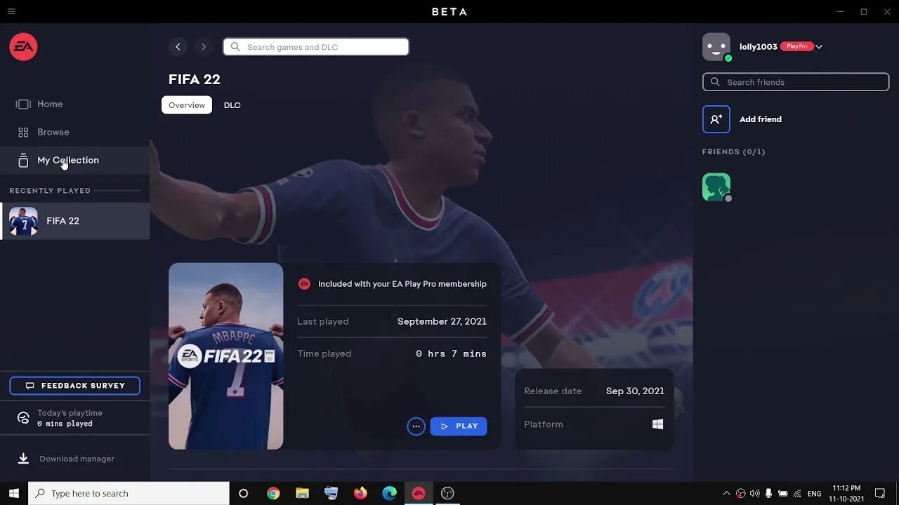
Task: Click Today's playtime clock icon
Action: pyautogui.click(x=23, y=418)
